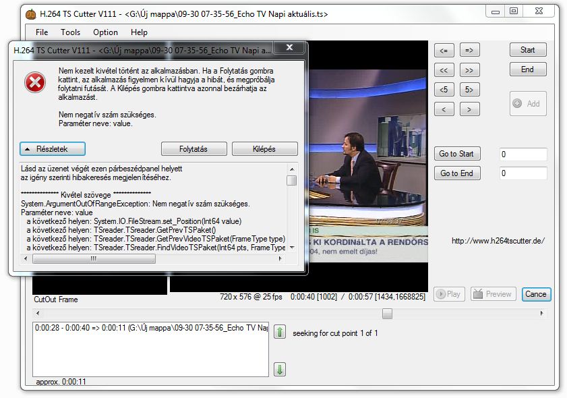Click the Folytatás button
Image resolution: width=567 pixels, height=398 pixels.
tap(193, 148)
